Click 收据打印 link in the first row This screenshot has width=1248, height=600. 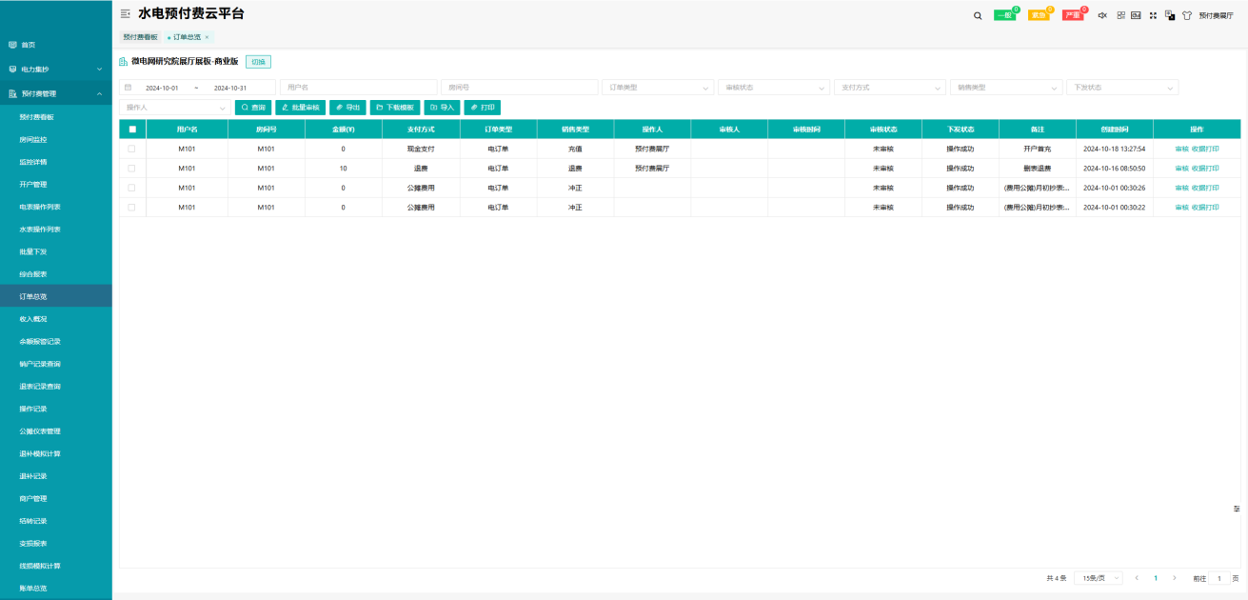[x=1205, y=149]
